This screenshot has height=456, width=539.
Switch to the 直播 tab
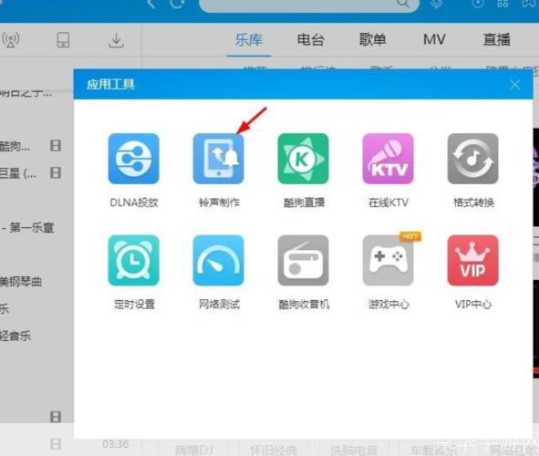coord(497,39)
